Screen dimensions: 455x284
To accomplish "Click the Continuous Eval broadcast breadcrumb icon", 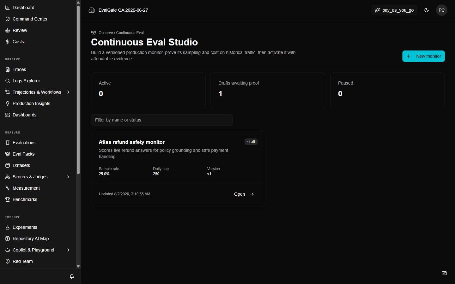I will 94,33.
